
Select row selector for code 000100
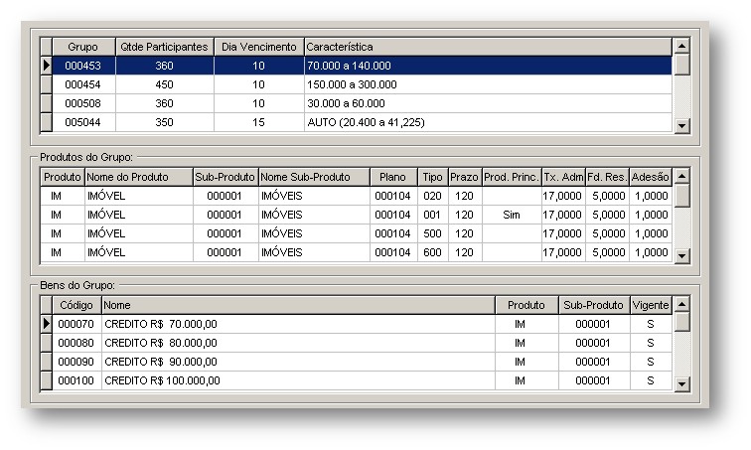coord(46,380)
